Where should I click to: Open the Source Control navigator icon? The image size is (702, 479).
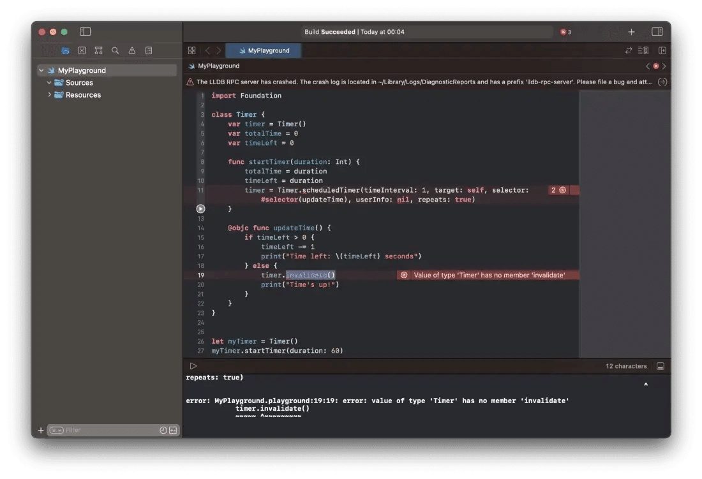pos(82,50)
